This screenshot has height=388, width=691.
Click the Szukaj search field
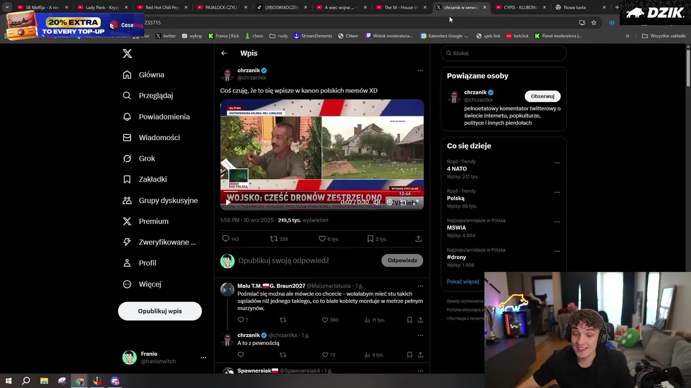click(x=504, y=53)
